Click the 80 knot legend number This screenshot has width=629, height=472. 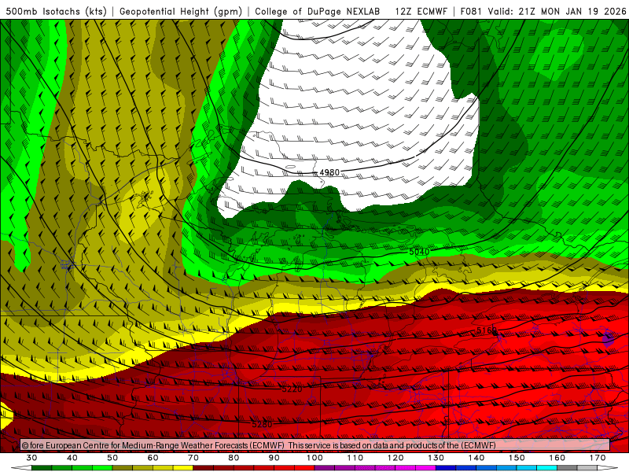(x=234, y=458)
